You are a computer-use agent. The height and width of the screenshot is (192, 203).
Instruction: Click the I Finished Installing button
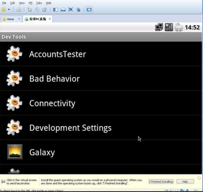[x=161, y=181]
